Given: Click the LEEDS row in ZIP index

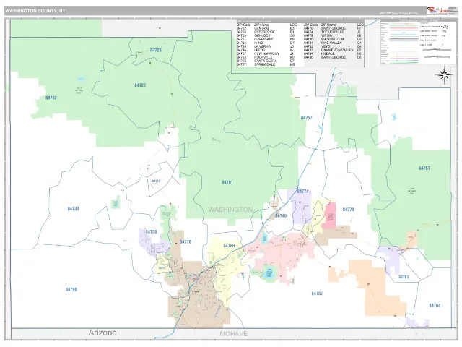Looking at the screenshot, I should (x=266, y=50).
